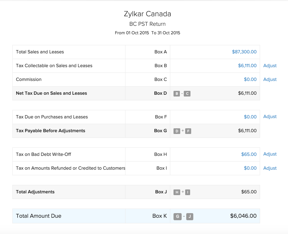This screenshot has width=288, height=234.
Task: Adjust Tax Due on Purchases and Leases
Action: pyautogui.click(x=270, y=117)
